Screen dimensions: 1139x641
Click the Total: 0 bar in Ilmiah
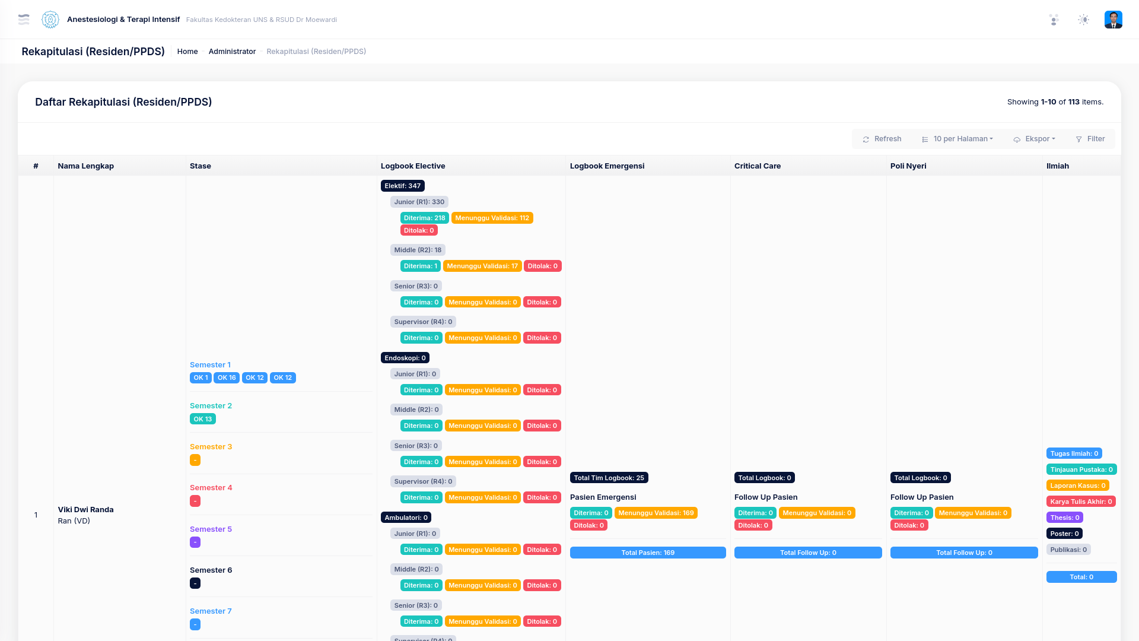pyautogui.click(x=1081, y=577)
